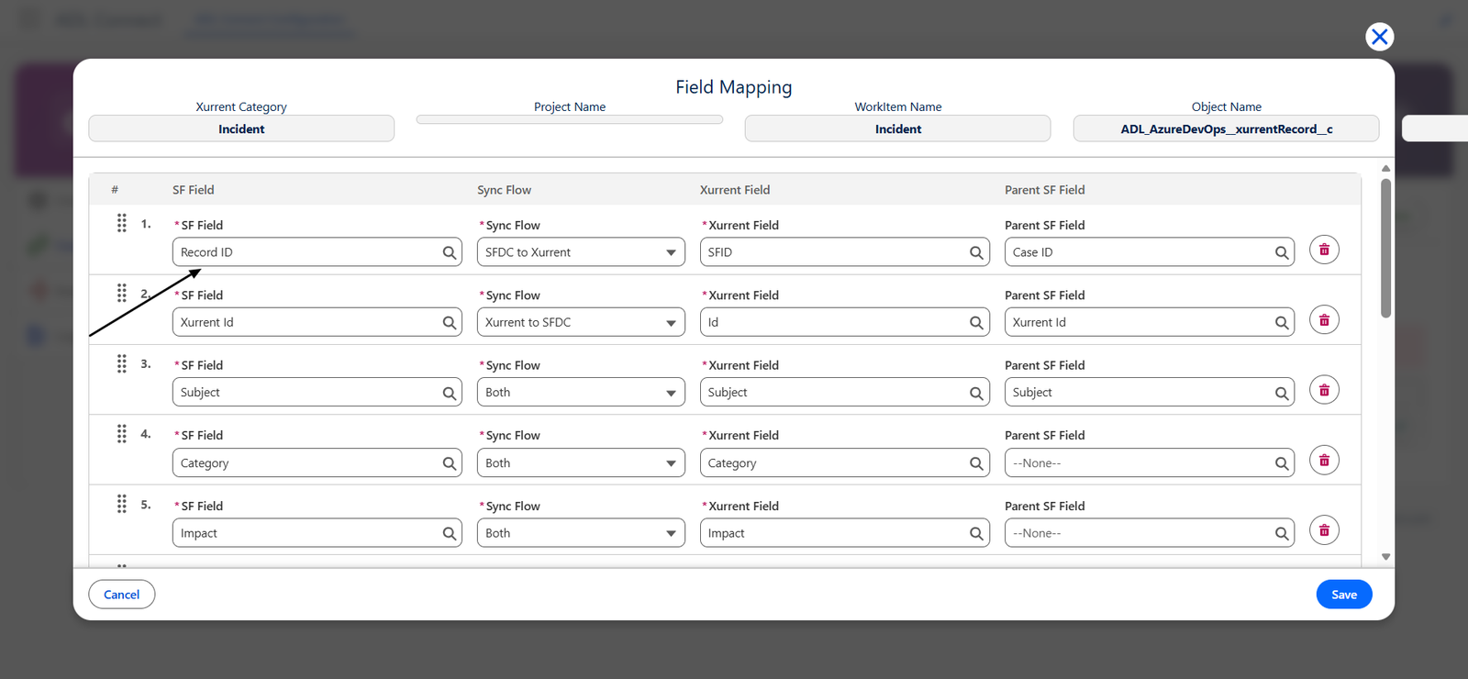
Task: Click the mapping list vertical scrollbar
Action: coord(1385,248)
